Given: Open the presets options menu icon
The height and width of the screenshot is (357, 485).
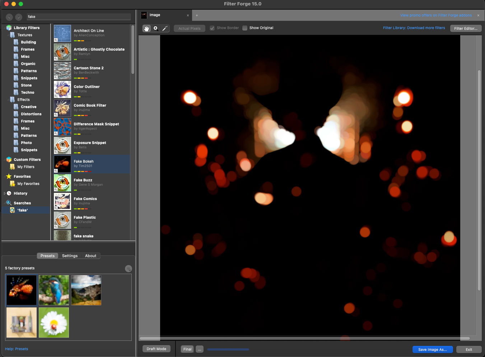Looking at the screenshot, I should 129,269.
